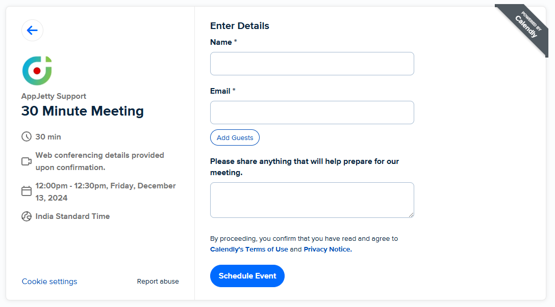Click the Add Guests button
The width and height of the screenshot is (555, 307).
tap(235, 137)
